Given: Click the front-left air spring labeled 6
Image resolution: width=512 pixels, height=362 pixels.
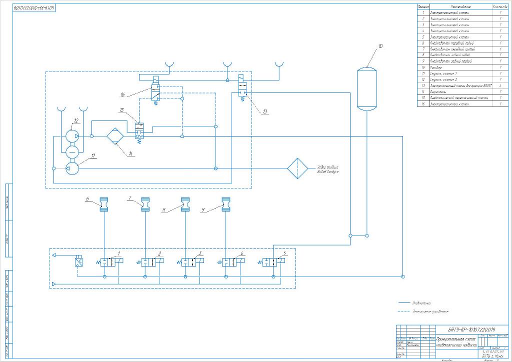Looking at the screenshot, I should (x=104, y=204).
